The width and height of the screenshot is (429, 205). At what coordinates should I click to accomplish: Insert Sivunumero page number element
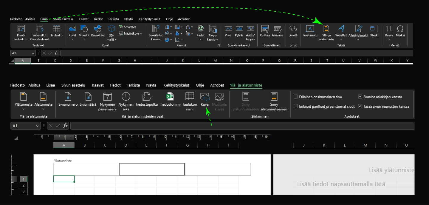68,97
